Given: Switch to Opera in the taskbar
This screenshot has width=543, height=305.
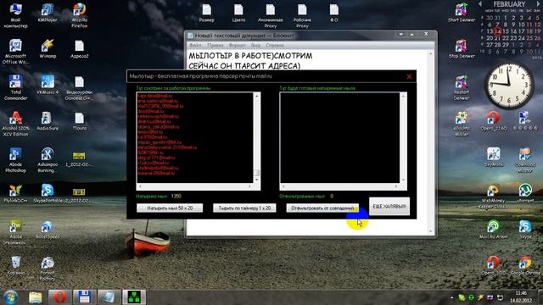Looking at the screenshot, I should pos(60,297).
